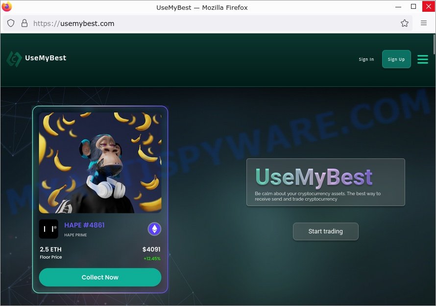
Task: Click the Ethereum badge on NFT card
Action: [x=154, y=229]
